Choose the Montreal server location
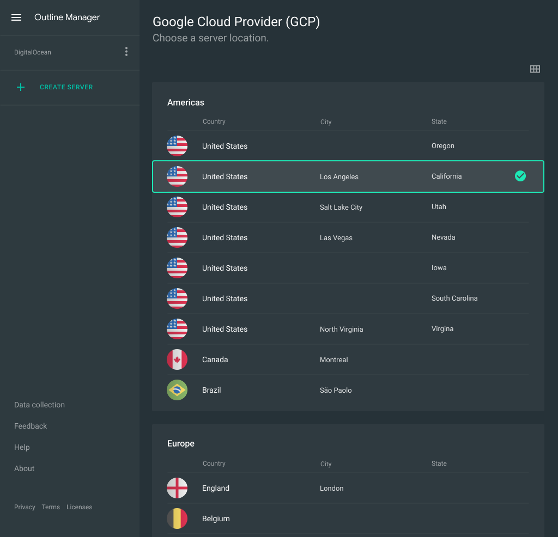 coord(348,359)
